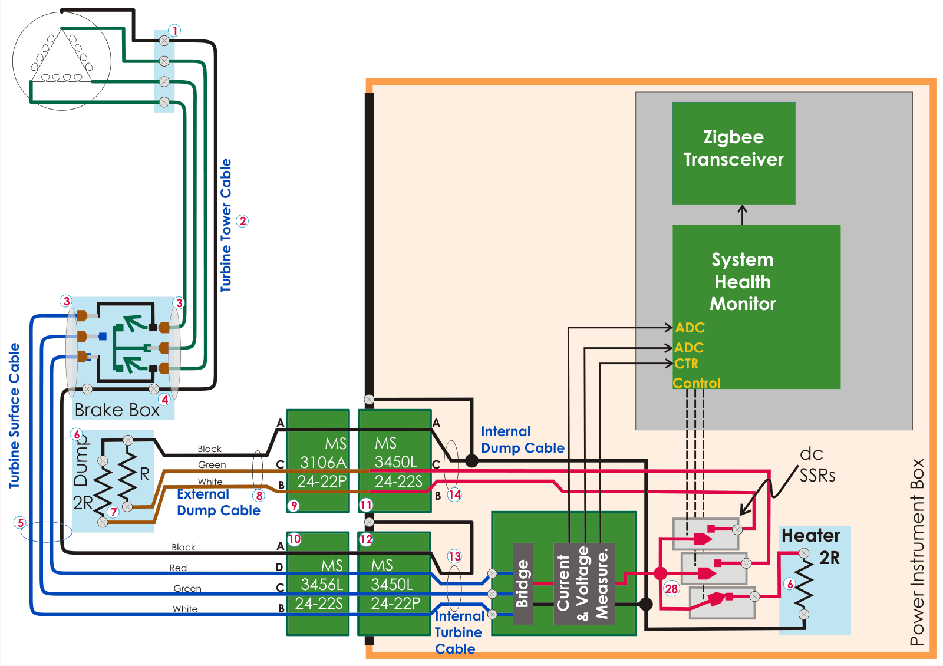This screenshot has height=666, width=943.
Task: Select callout number 4 at the Brake Box
Action: point(165,399)
